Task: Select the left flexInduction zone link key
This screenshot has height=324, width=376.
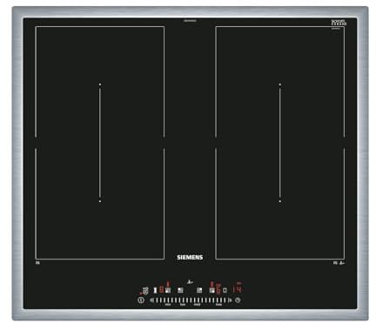Action: point(155,290)
